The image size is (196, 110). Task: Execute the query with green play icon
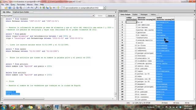pyautogui.click(x=41, y=8)
